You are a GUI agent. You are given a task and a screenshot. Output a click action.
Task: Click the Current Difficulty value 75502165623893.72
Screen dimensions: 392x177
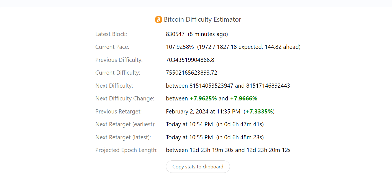[x=191, y=73]
